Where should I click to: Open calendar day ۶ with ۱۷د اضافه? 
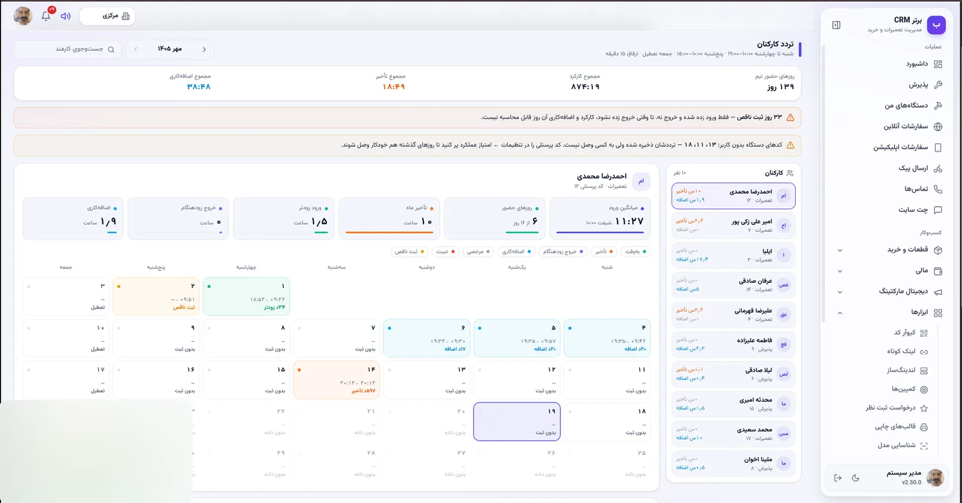click(x=427, y=338)
